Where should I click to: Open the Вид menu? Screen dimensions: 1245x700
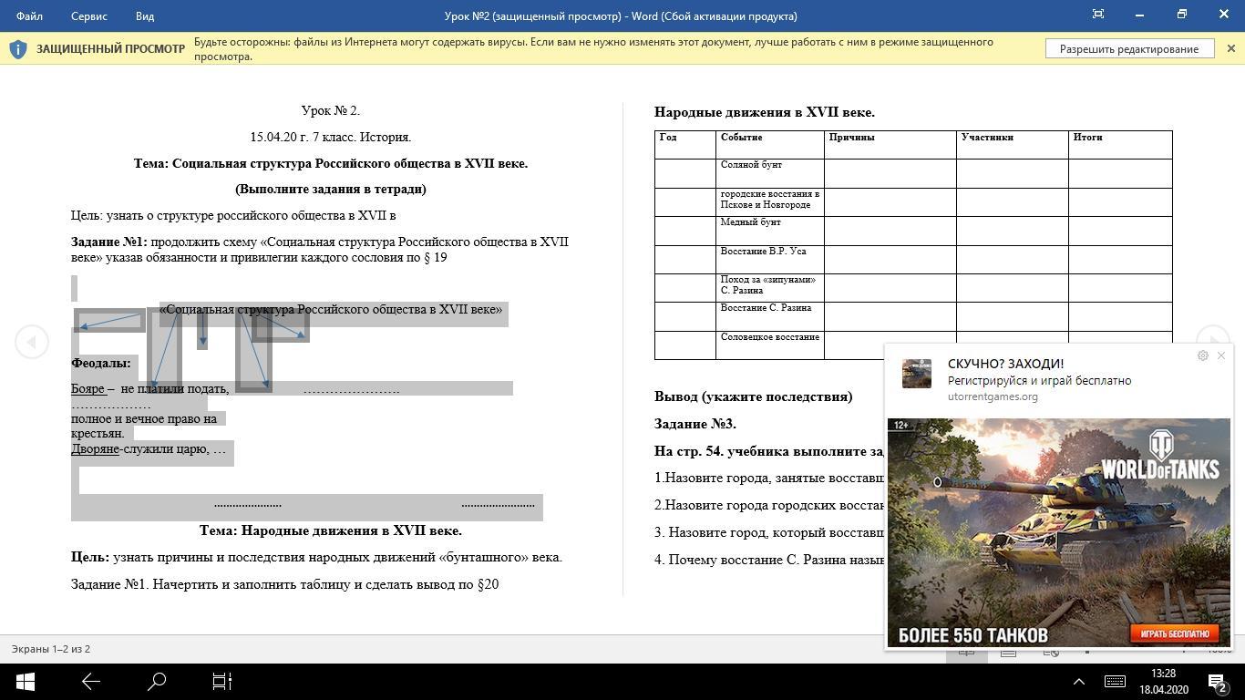click(x=145, y=15)
